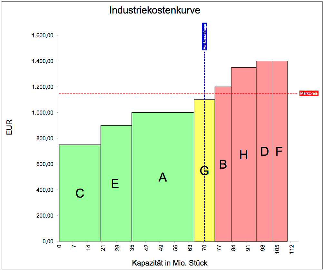The height and width of the screenshot is (271, 323).
Task: Click the 1.600,00 value on the y-axis
Action: click(x=43, y=35)
